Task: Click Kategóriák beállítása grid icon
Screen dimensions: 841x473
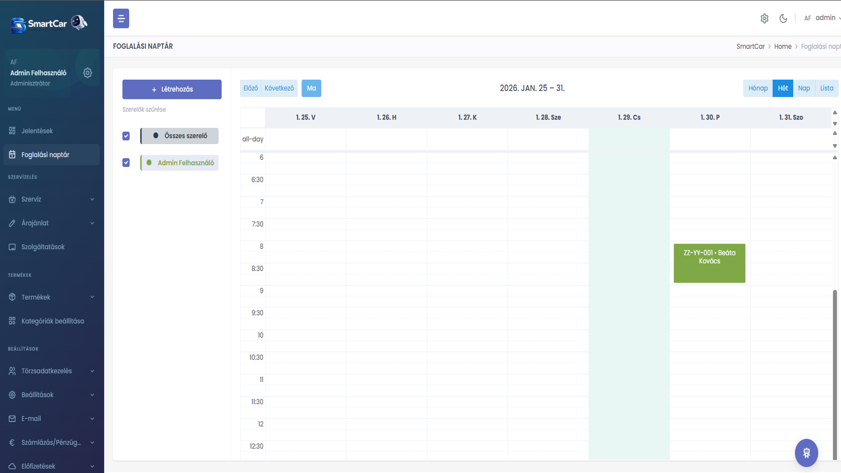Action: (x=12, y=321)
